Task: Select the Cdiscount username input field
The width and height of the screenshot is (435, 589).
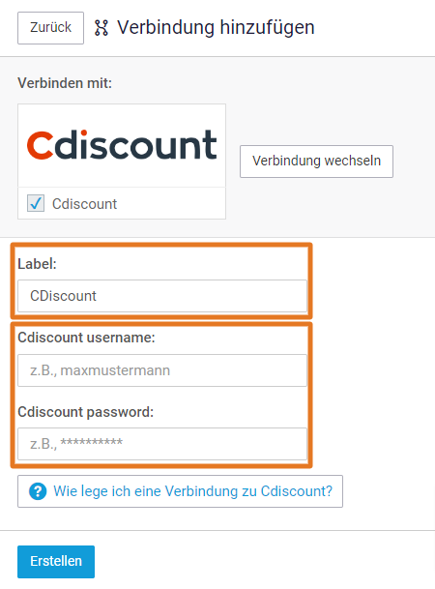Action: pos(162,370)
